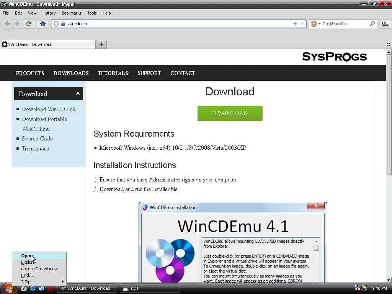Open the browser home page
The image size is (392, 294).
pos(43,24)
